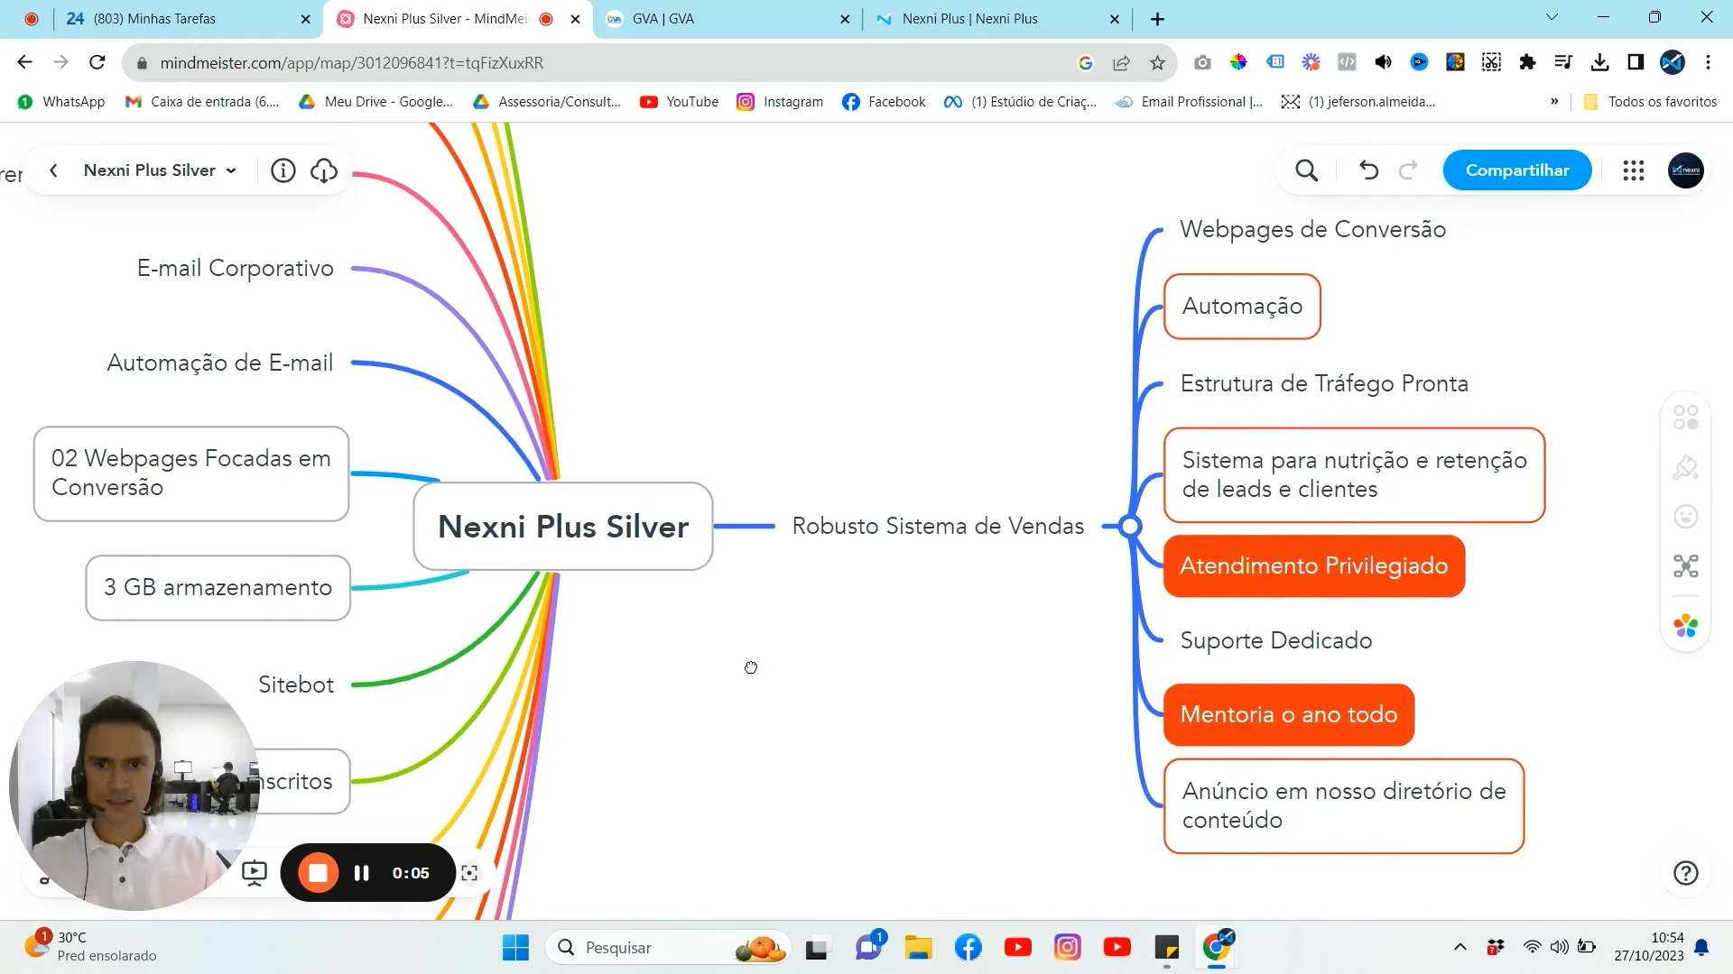Undo the last map change

coord(1368,170)
